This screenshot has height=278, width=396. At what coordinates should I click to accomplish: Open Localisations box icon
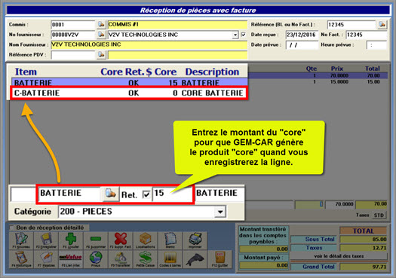(x=146, y=240)
